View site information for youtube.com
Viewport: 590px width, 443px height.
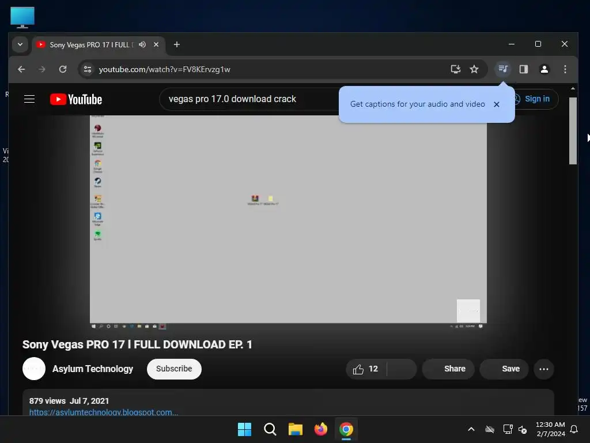(88, 69)
